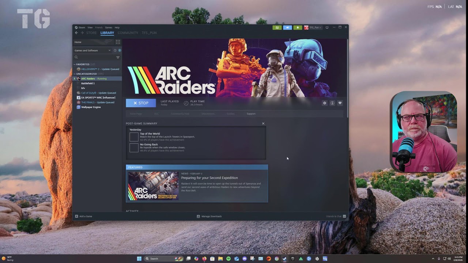Select Call of Duty in library list
Viewport: 468px width, 263px height.
pyautogui.click(x=98, y=93)
